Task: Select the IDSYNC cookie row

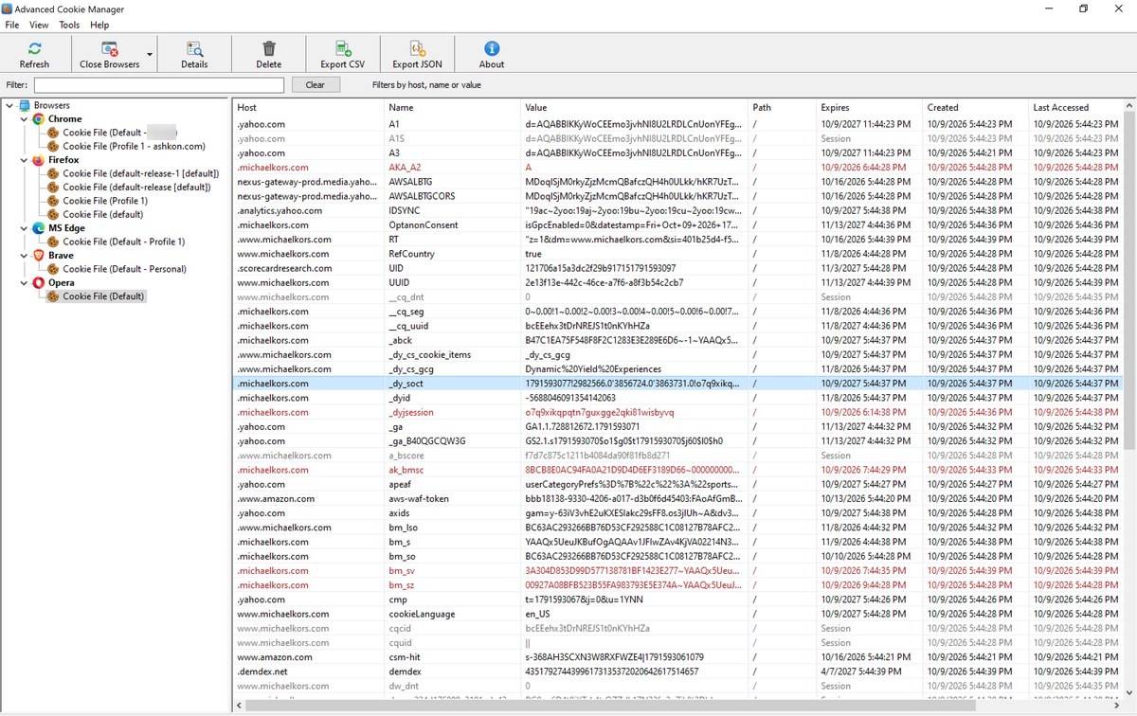Action: 677,210
